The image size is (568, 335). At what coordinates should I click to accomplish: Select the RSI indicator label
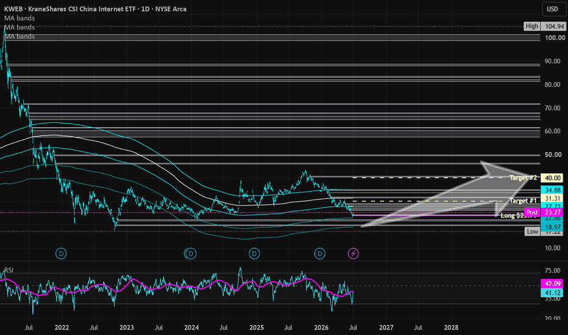point(9,270)
